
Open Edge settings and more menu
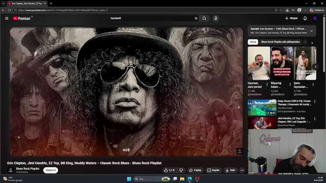point(305,10)
